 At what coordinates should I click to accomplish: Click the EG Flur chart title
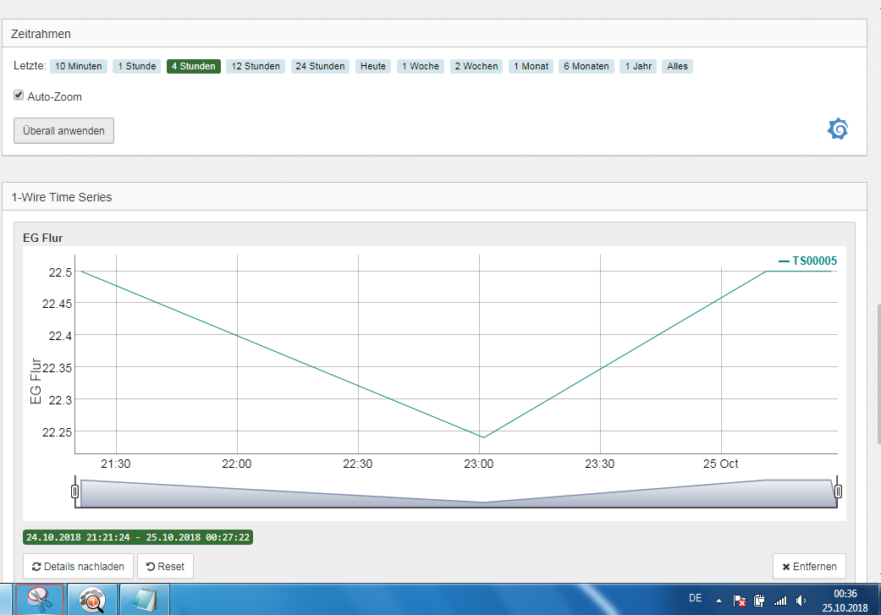click(42, 239)
